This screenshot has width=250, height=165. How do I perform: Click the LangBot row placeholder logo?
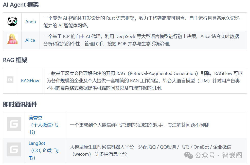coord(14,149)
